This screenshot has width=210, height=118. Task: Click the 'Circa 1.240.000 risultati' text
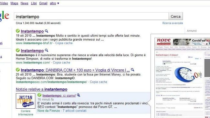38,23
